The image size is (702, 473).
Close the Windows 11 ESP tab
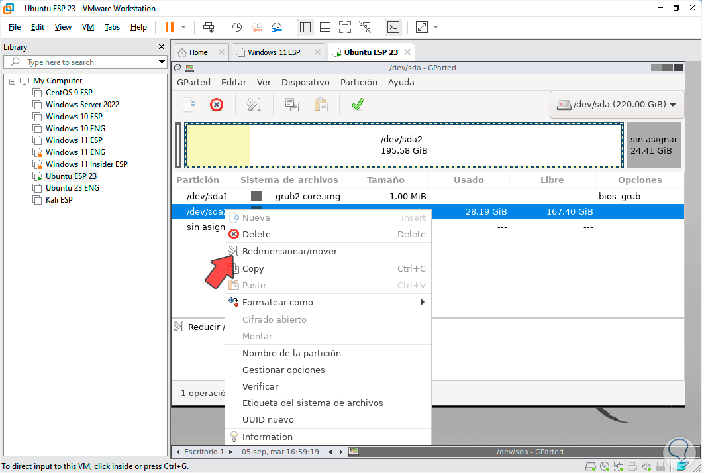pos(317,52)
